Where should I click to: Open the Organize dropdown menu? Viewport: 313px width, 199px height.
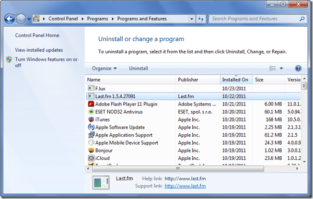(x=104, y=68)
